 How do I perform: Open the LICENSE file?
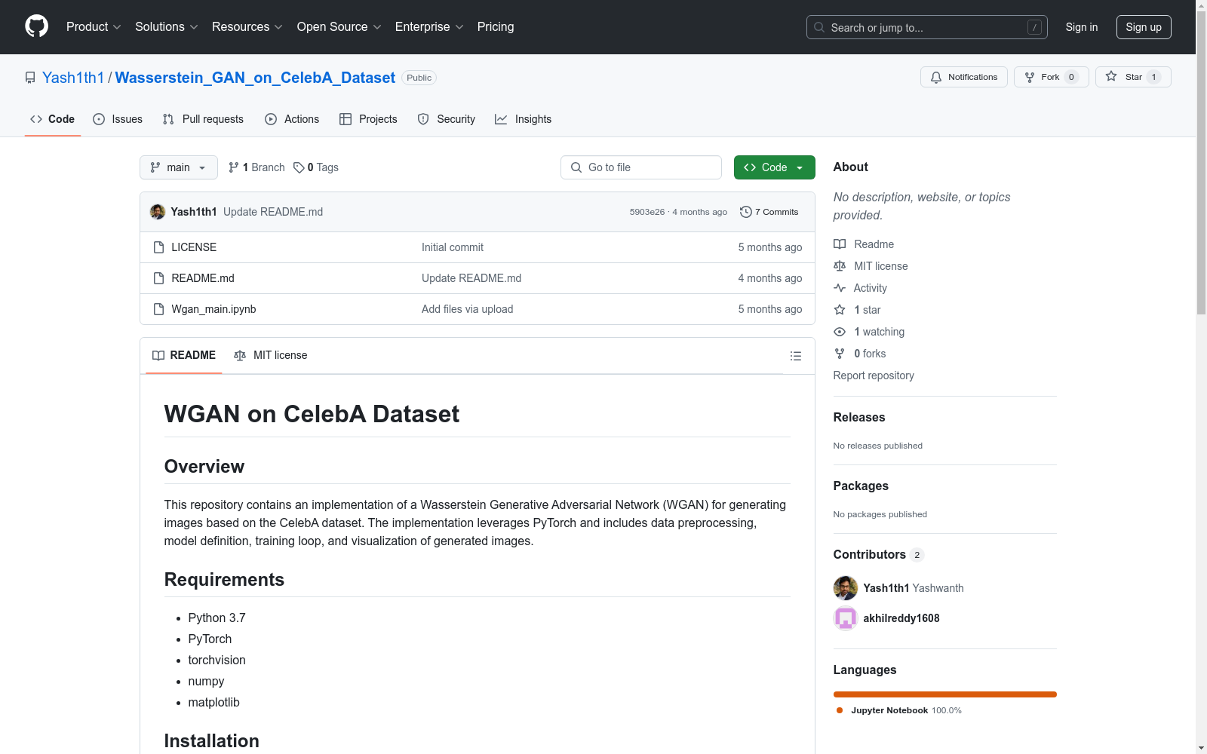point(194,247)
